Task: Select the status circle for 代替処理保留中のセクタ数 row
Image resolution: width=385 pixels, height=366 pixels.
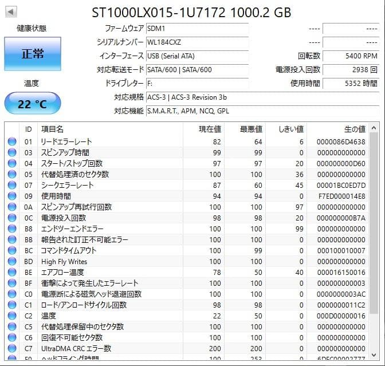Action: tap(12, 326)
